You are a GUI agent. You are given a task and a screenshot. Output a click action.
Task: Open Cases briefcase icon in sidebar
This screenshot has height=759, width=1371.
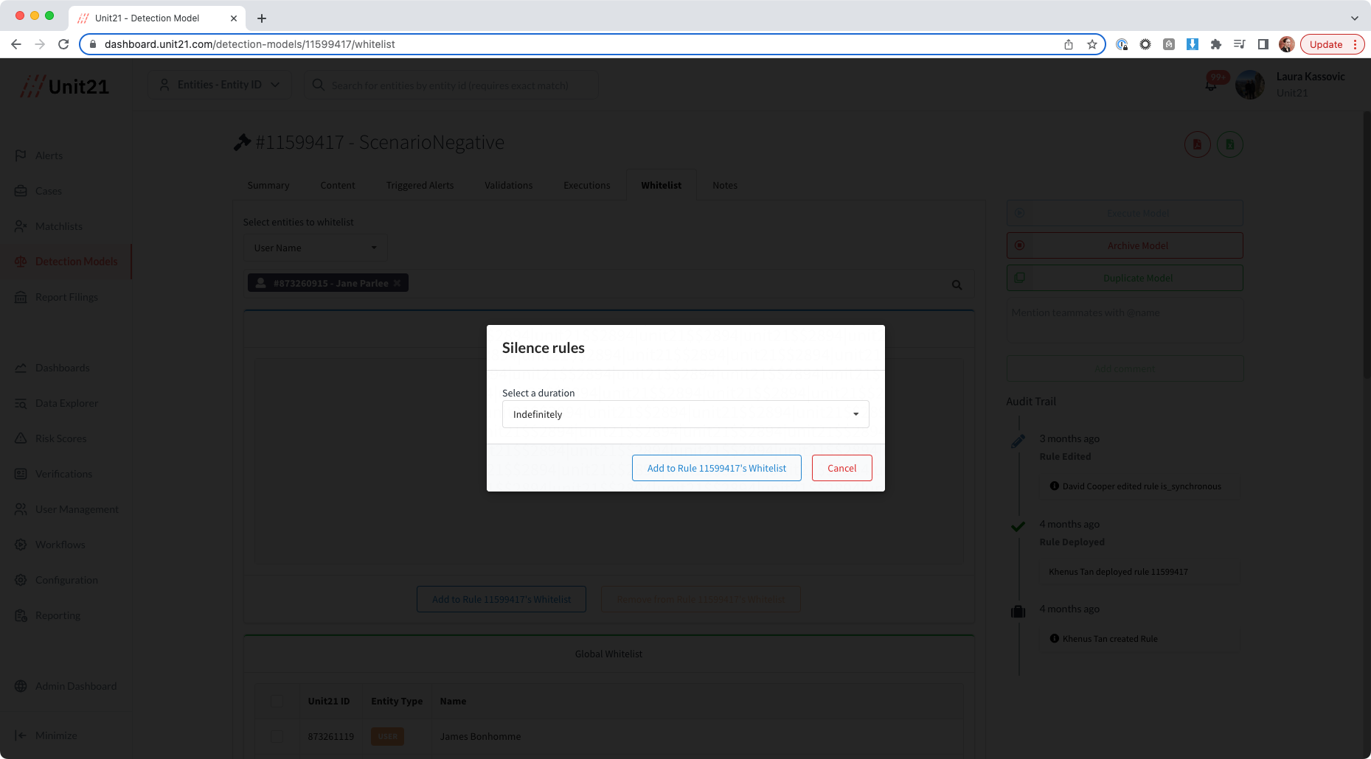pyautogui.click(x=21, y=191)
